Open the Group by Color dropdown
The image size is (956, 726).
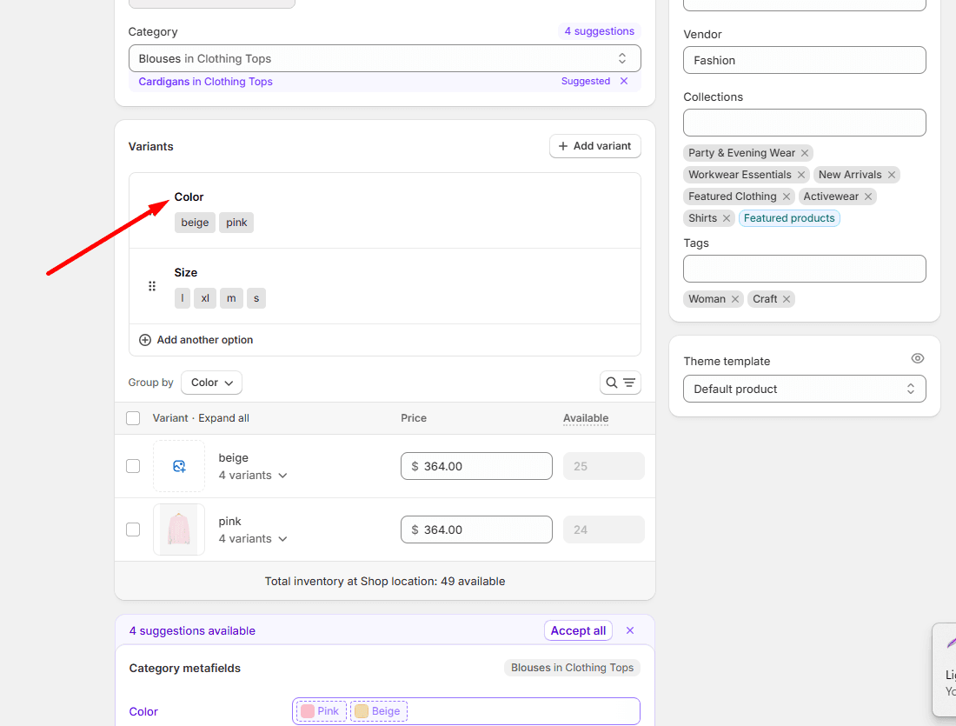tap(211, 383)
